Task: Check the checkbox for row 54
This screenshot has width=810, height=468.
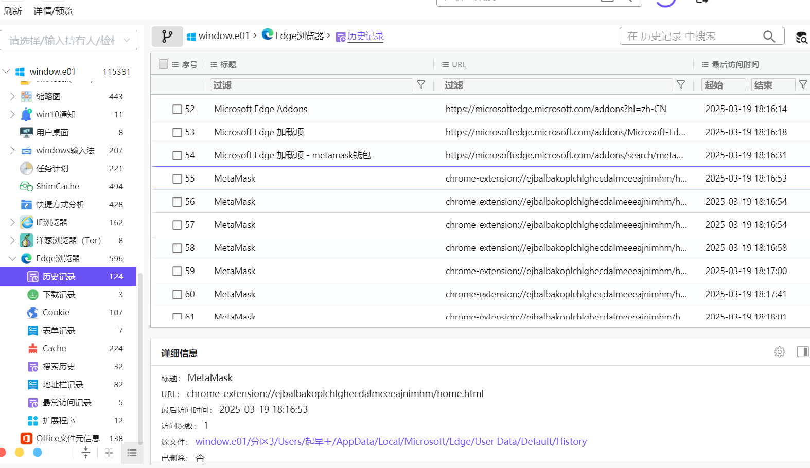Action: point(177,155)
